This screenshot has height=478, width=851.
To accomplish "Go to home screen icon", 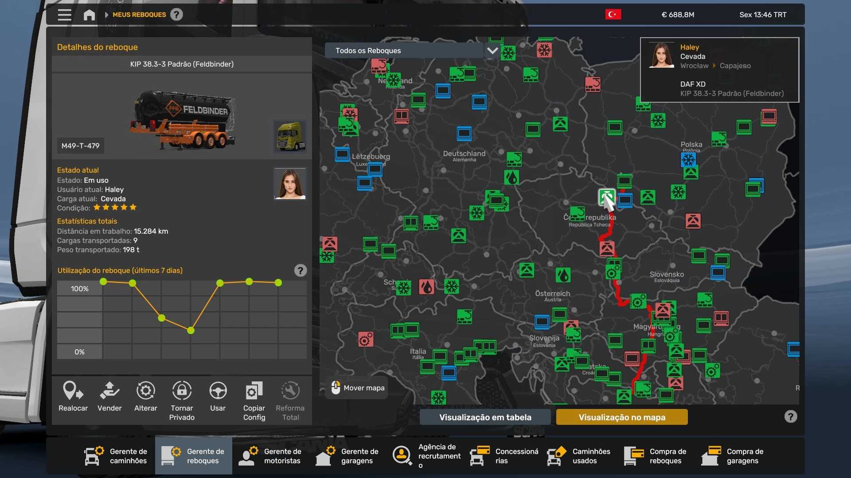I will [x=89, y=15].
